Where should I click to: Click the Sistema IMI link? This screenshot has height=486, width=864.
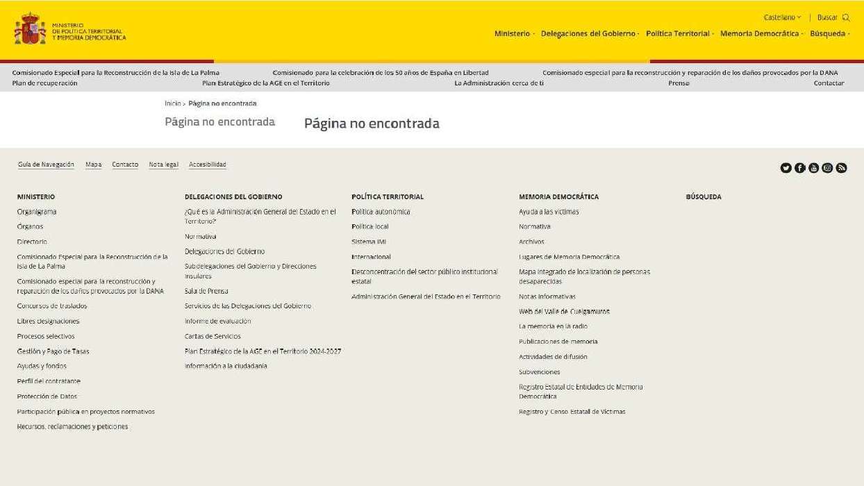[x=368, y=242]
